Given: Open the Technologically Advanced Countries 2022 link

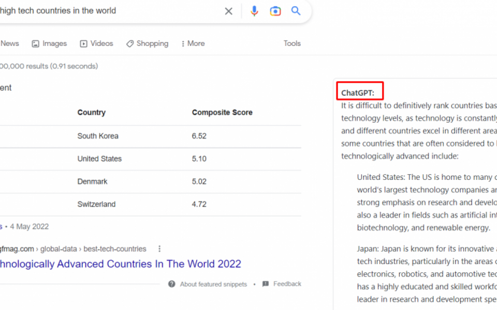Looking at the screenshot, I should pos(121,264).
